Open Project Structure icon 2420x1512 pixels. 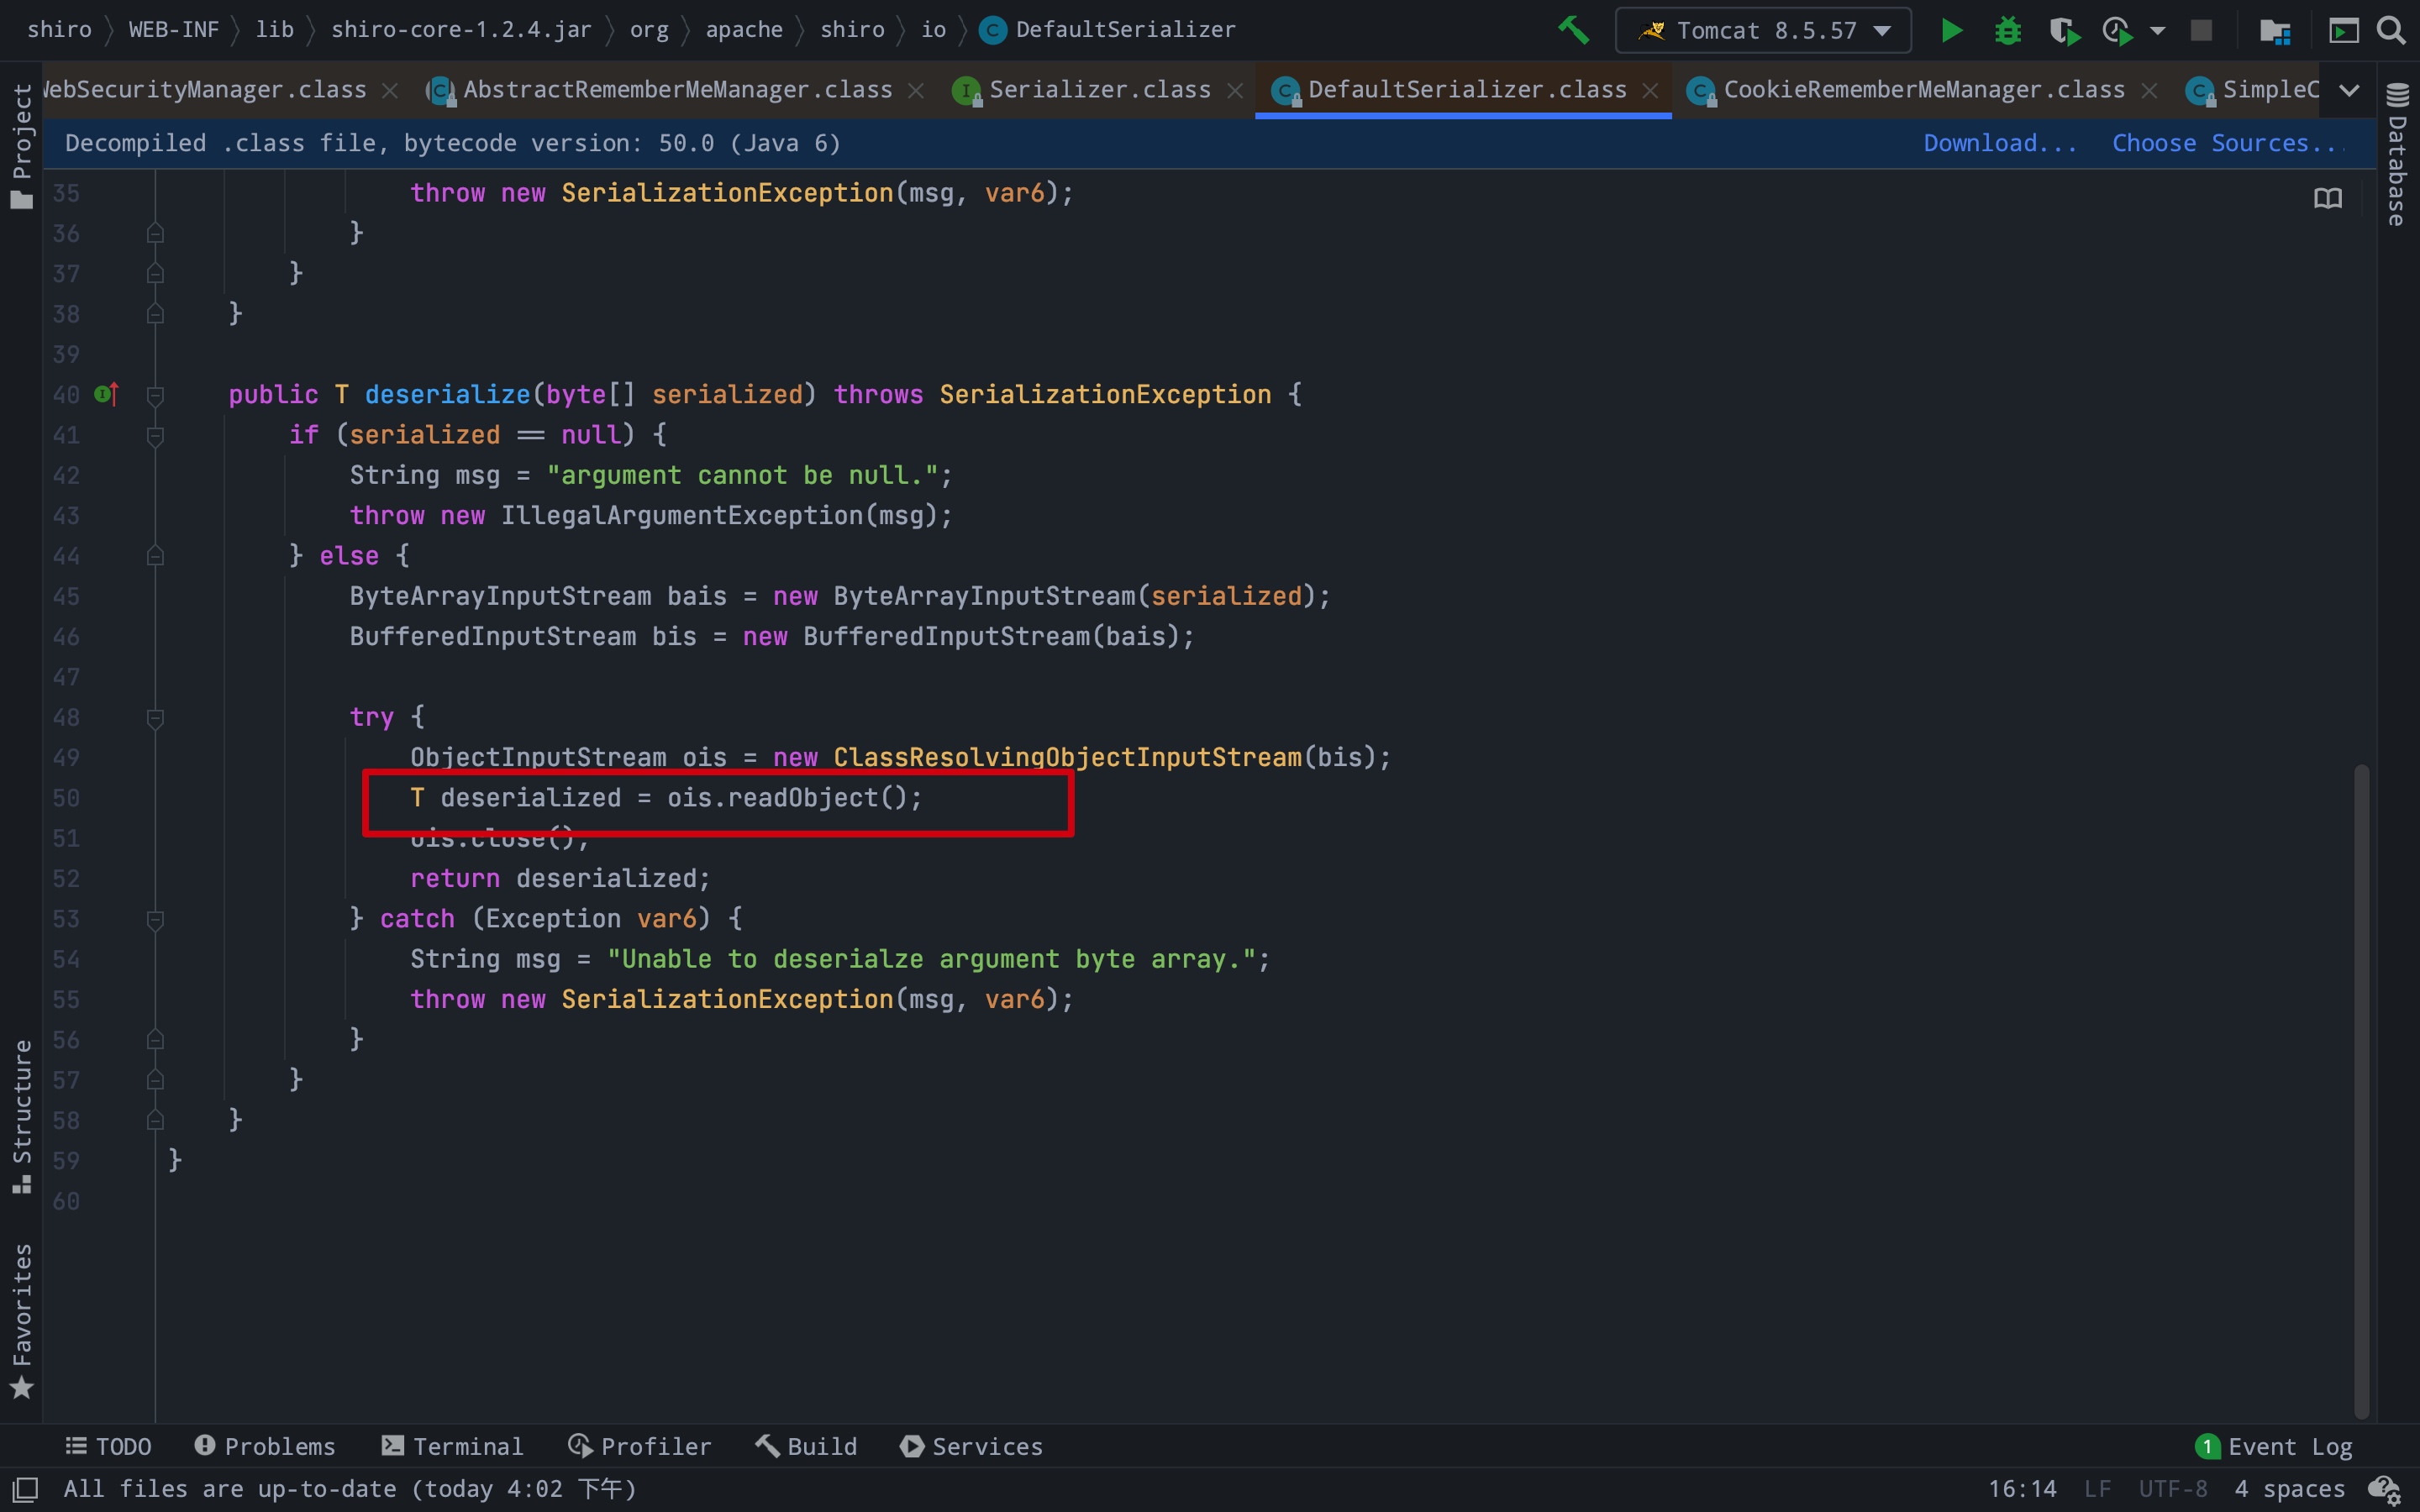pos(2275,31)
